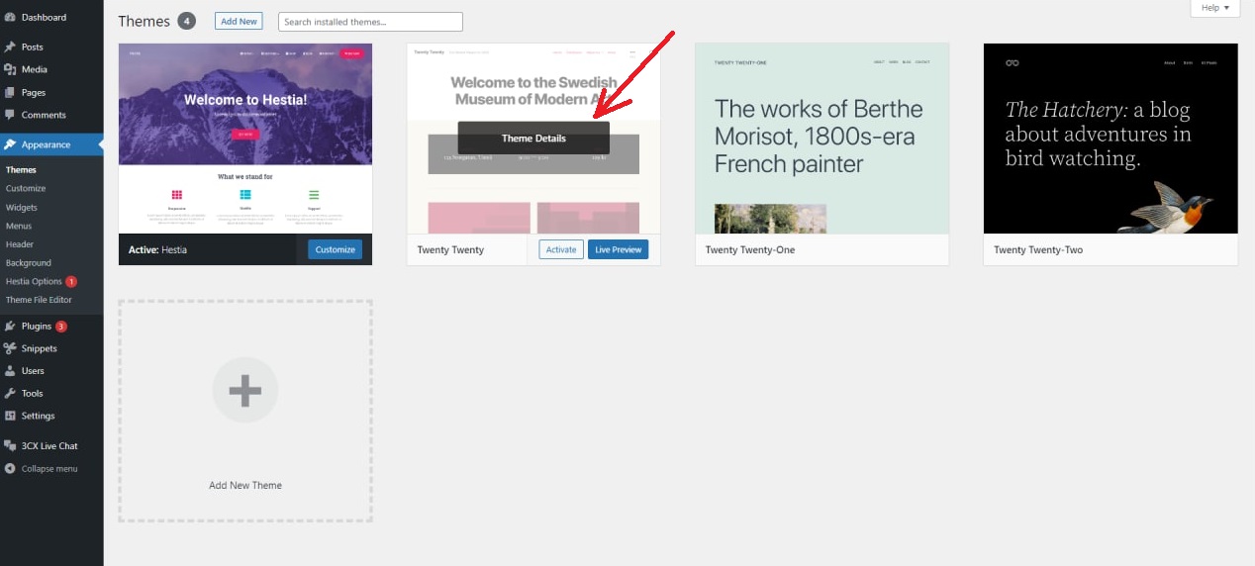Click the Active: Hestia label
Image resolution: width=1255 pixels, height=566 pixels.
(157, 250)
